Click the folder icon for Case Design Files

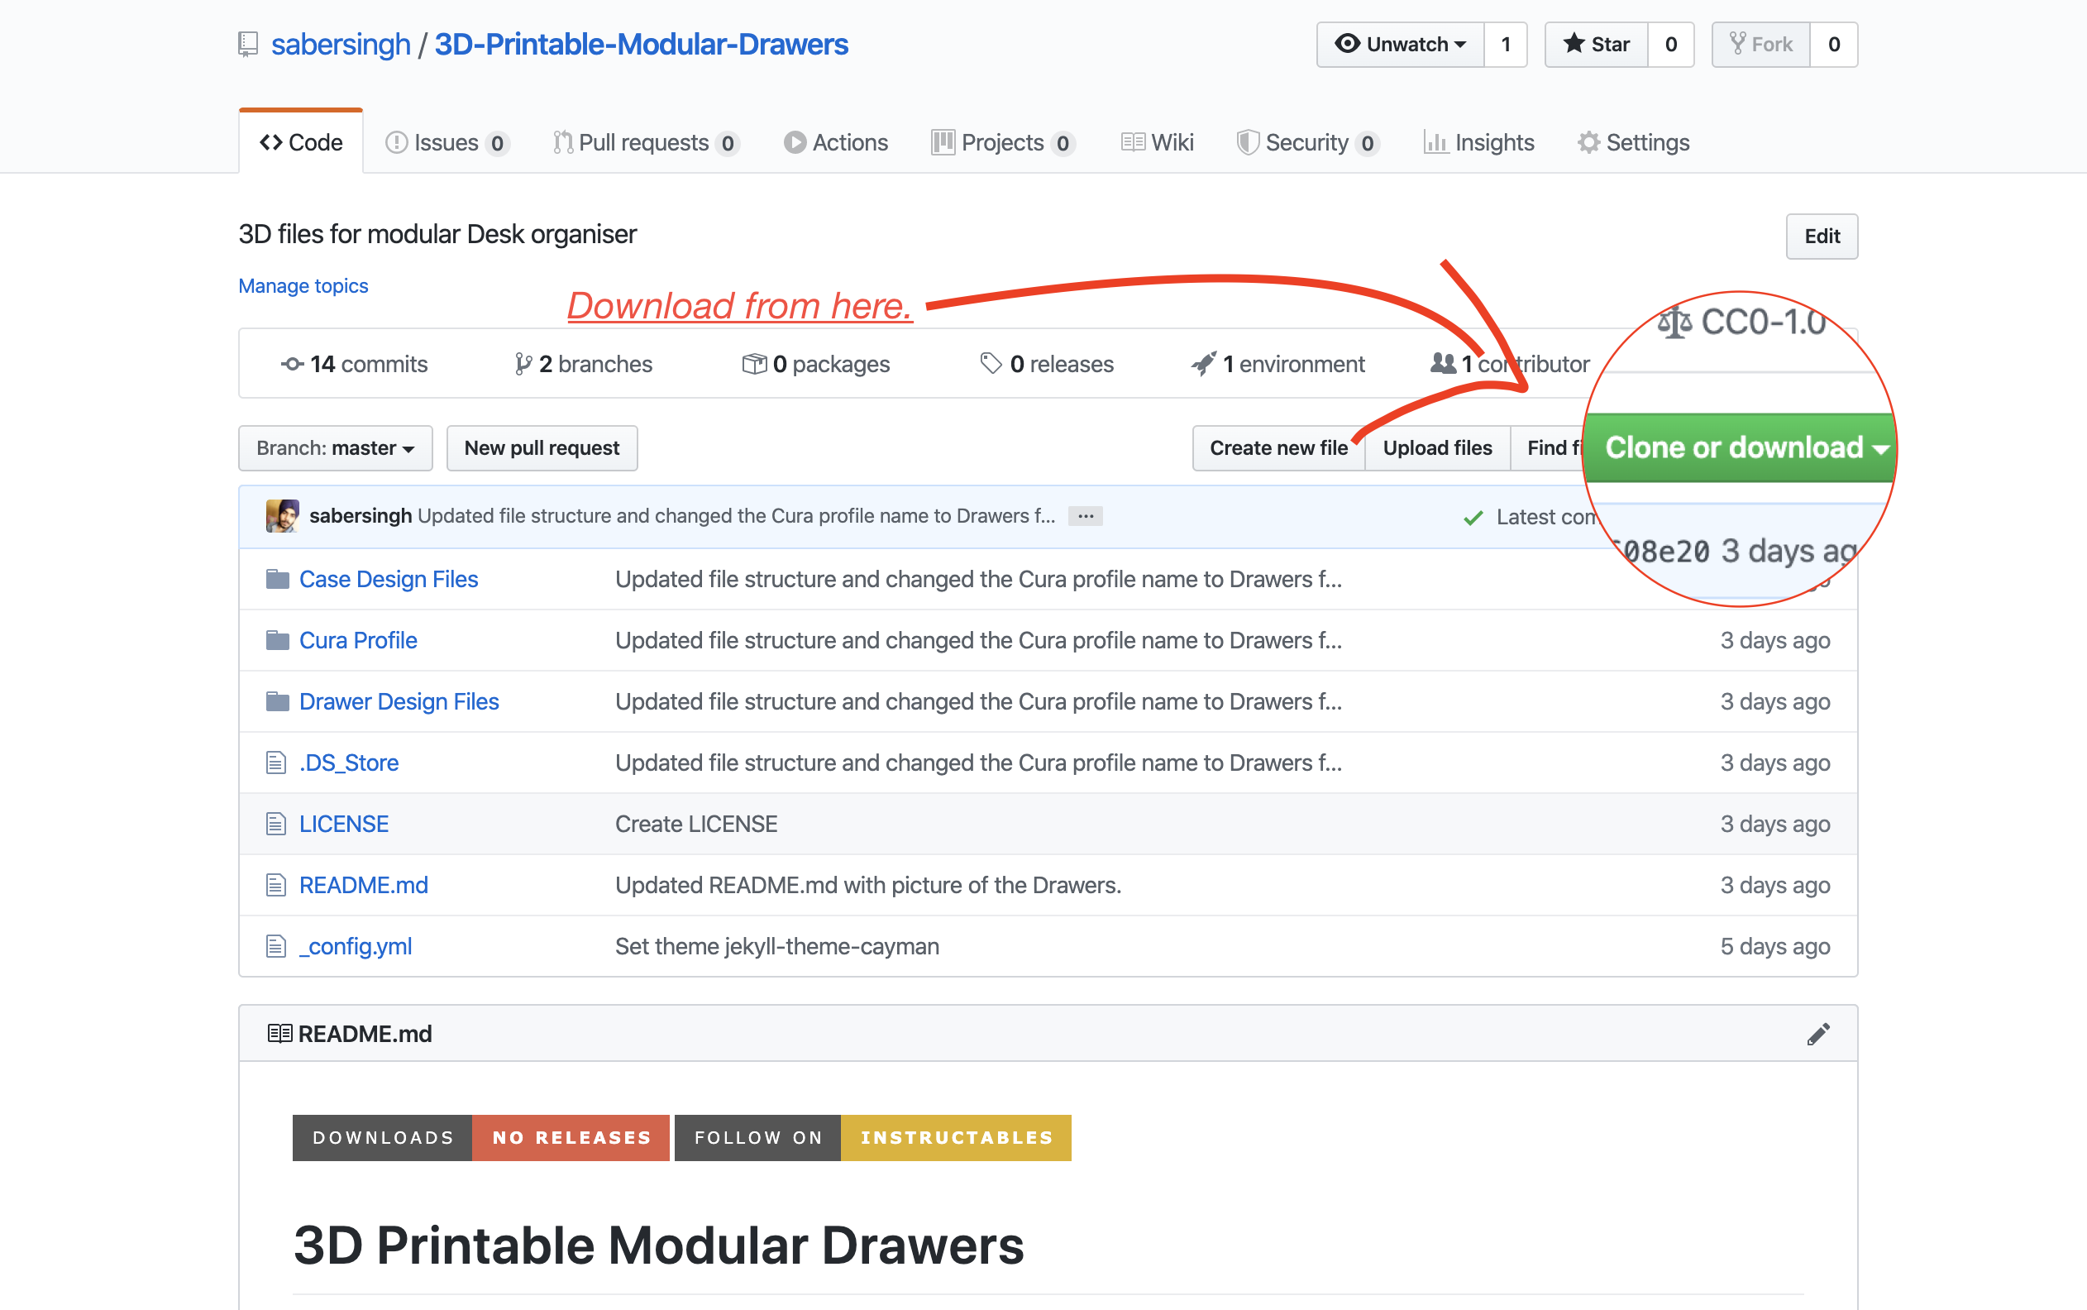click(277, 579)
